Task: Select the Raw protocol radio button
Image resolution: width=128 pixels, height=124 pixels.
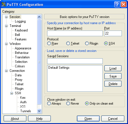Action: [49, 43]
